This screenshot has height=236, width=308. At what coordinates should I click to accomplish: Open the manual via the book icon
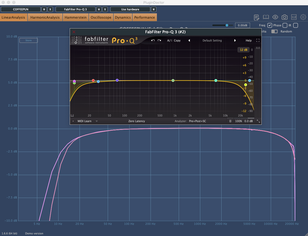[x=266, y=17]
